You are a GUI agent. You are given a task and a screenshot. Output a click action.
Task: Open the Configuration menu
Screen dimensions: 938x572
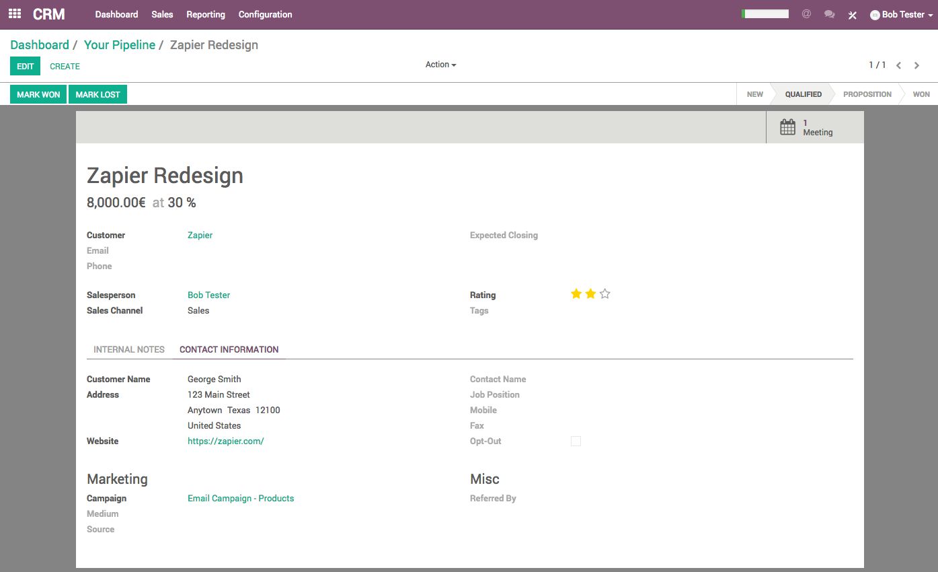pos(265,14)
